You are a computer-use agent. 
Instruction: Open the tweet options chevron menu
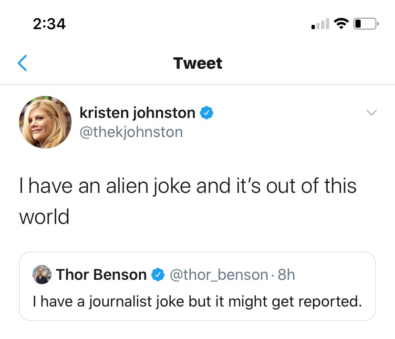pos(371,112)
